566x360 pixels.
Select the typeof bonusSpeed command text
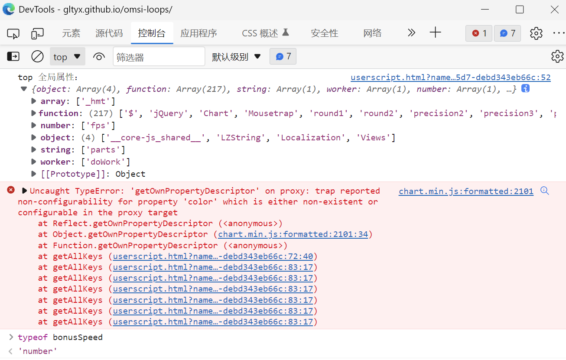[60, 337]
